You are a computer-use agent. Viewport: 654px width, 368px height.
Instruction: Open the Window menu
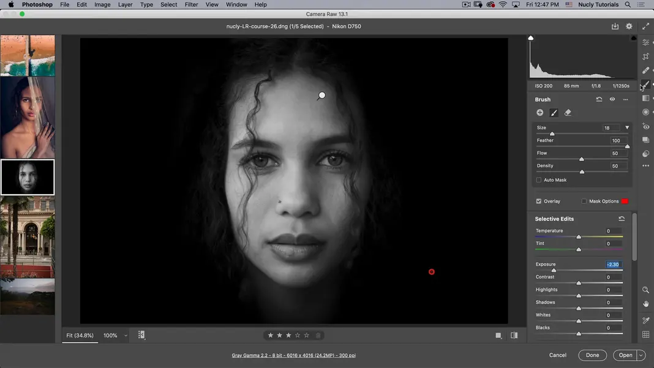pos(236,4)
